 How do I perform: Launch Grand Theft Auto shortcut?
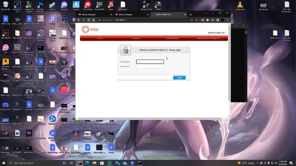click(99, 6)
